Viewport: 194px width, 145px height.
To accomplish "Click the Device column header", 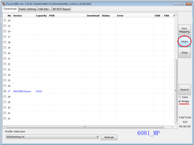I will click(x=23, y=16).
